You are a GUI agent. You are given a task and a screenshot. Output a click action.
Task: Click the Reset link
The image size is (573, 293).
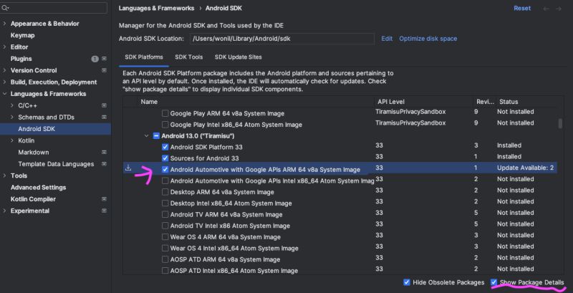tap(522, 9)
